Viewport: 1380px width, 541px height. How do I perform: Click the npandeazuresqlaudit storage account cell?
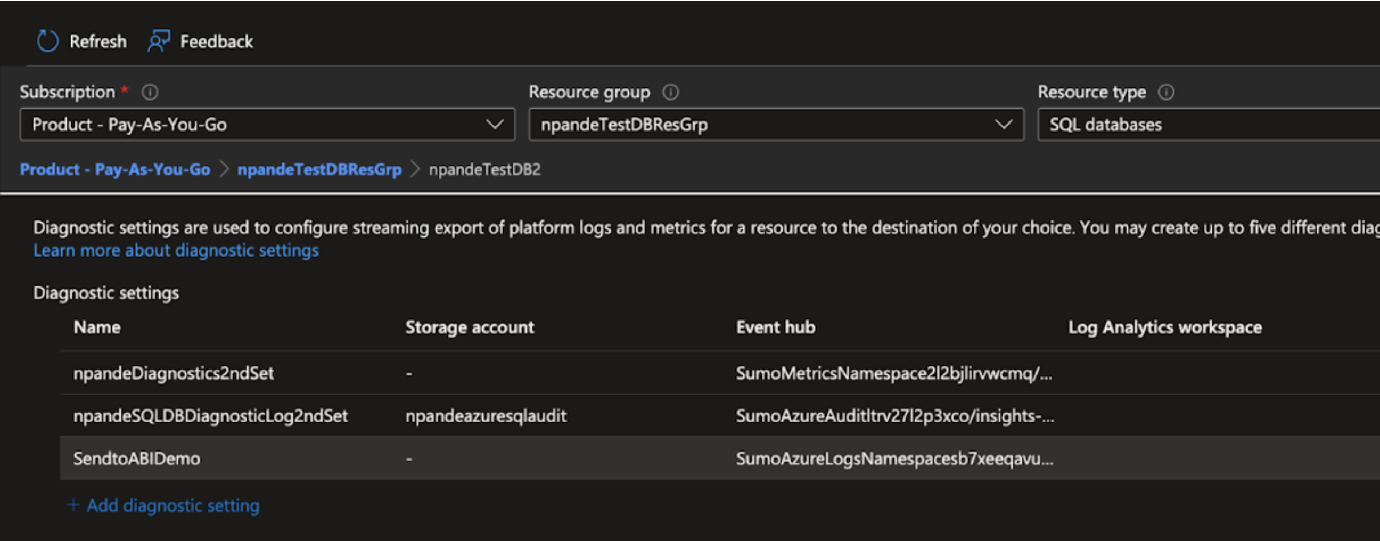pyautogui.click(x=486, y=416)
